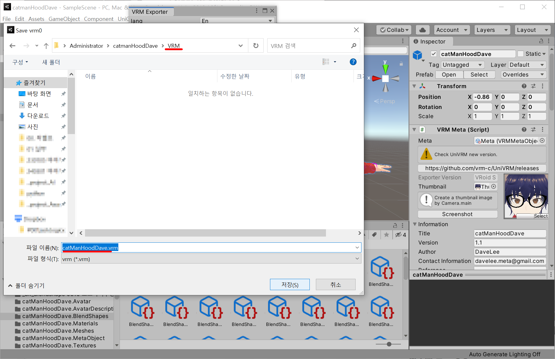Open the save dialog help icon

coord(353,62)
